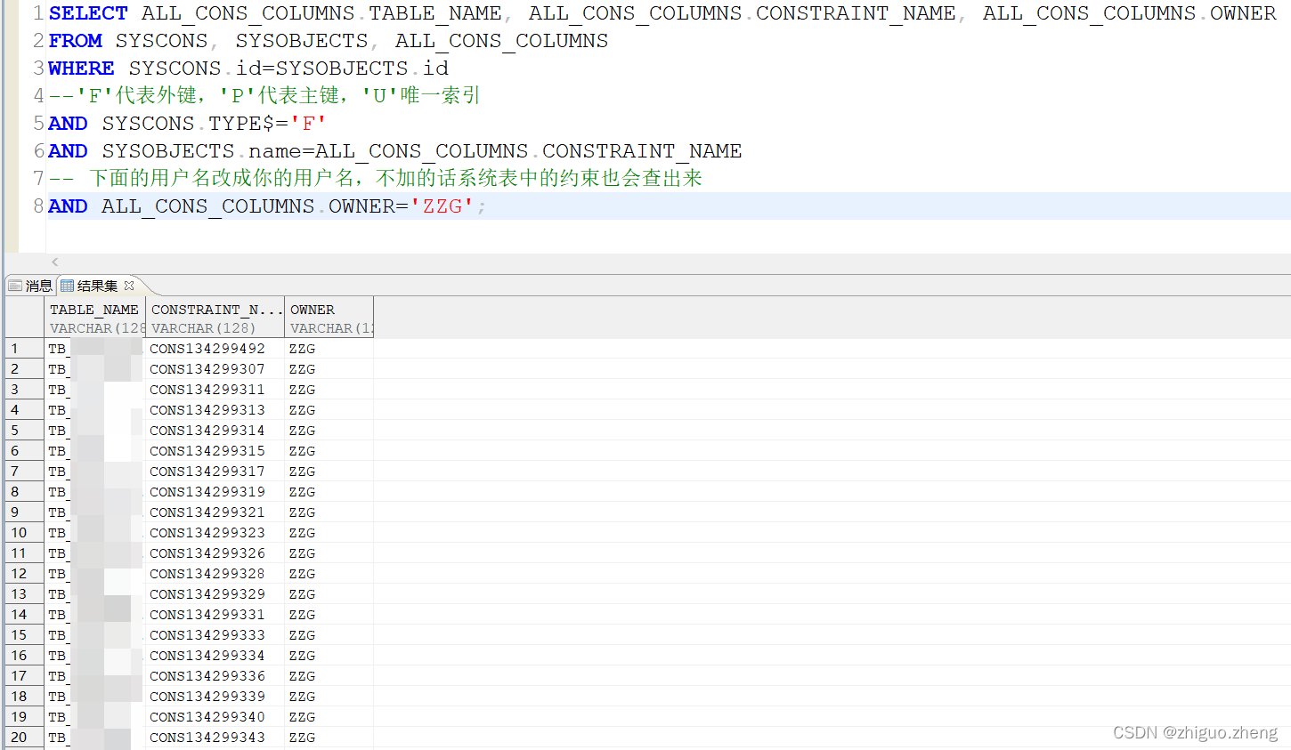Click the 'ZZG' string on line 8

[442, 206]
